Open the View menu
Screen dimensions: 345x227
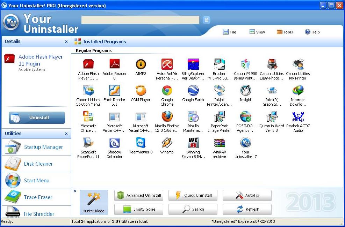257,32
